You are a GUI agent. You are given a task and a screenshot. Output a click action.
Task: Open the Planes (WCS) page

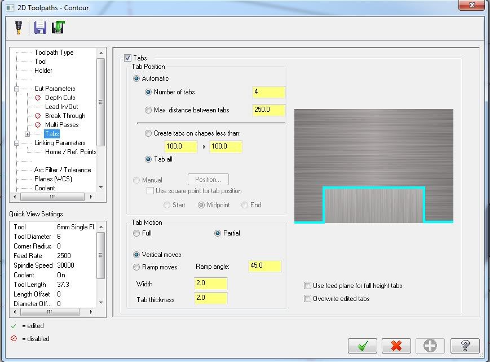(x=53, y=179)
